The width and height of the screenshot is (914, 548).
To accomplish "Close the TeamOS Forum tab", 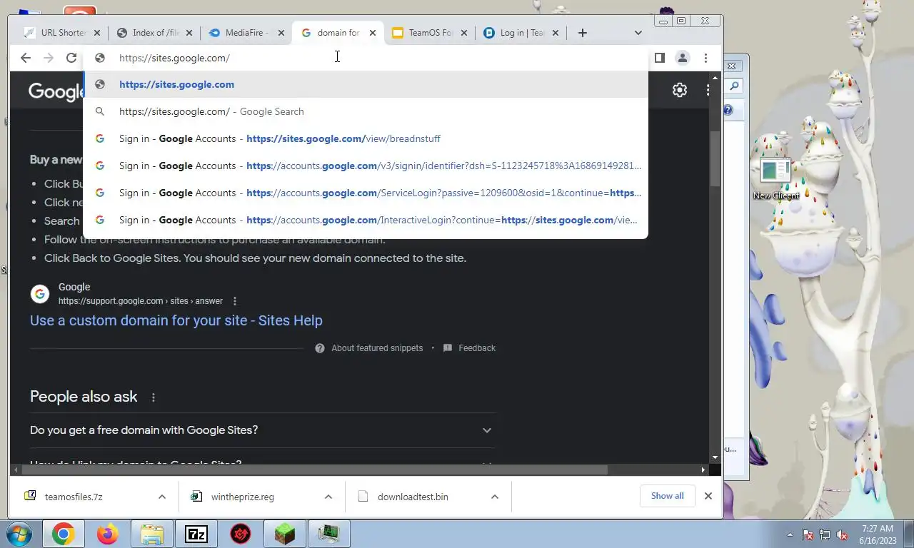I will (464, 33).
